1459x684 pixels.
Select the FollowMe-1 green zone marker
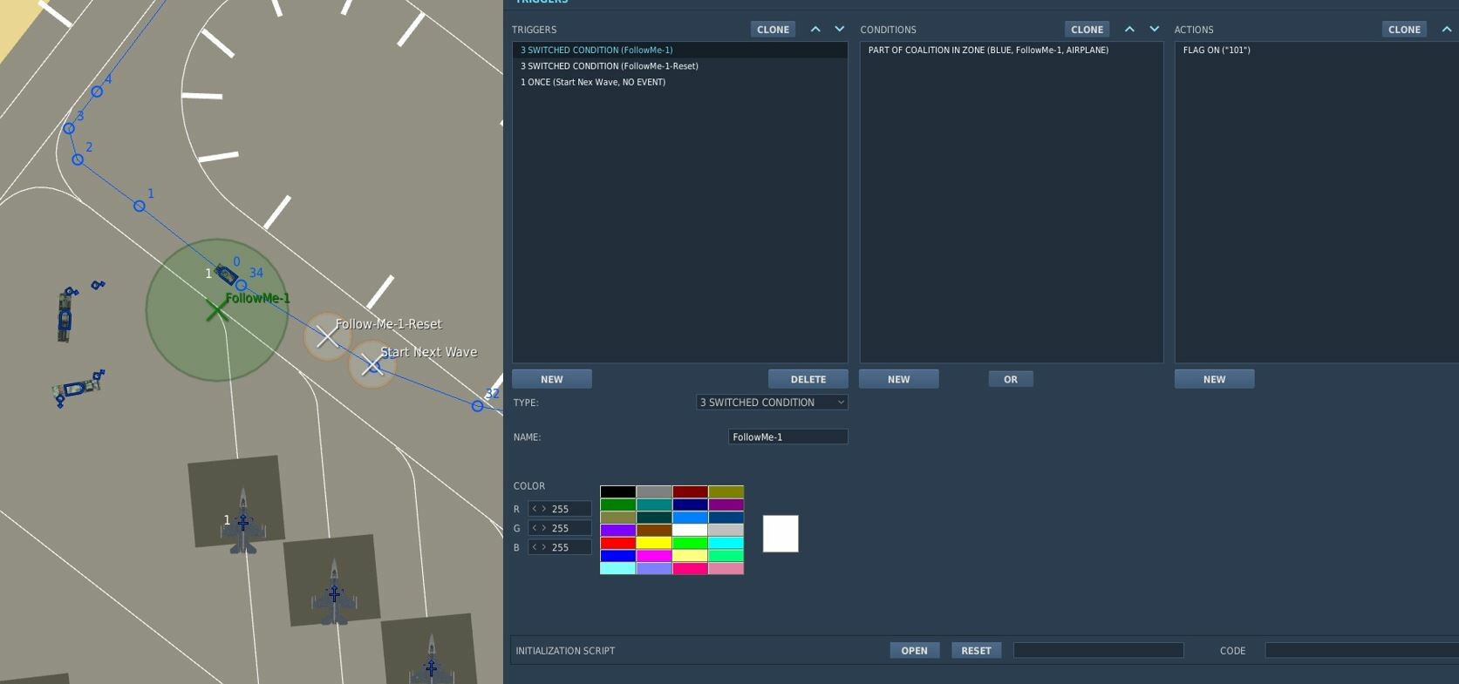[x=217, y=310]
